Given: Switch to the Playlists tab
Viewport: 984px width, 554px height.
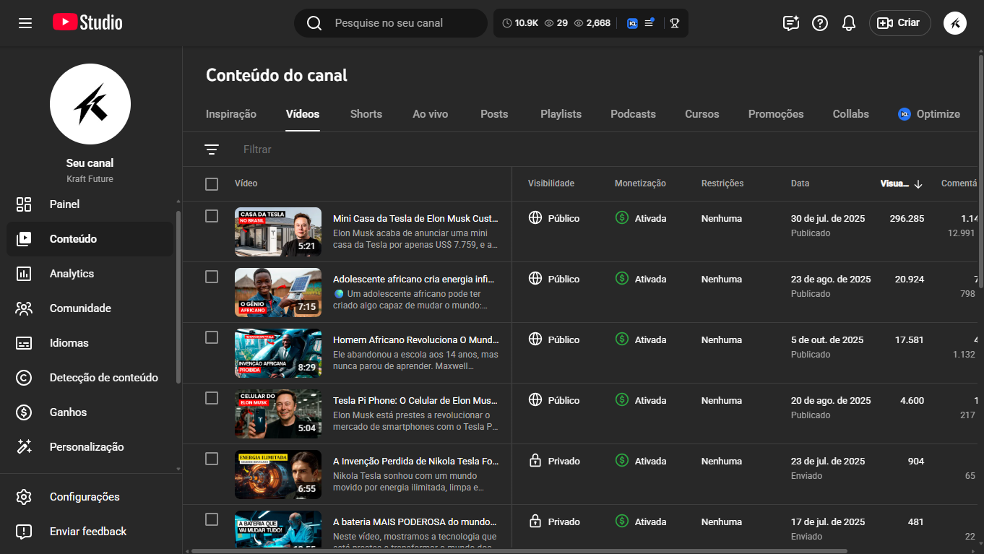Looking at the screenshot, I should pyautogui.click(x=561, y=114).
